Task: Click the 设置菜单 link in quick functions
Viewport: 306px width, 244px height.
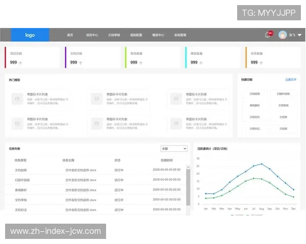Action: 291,80
